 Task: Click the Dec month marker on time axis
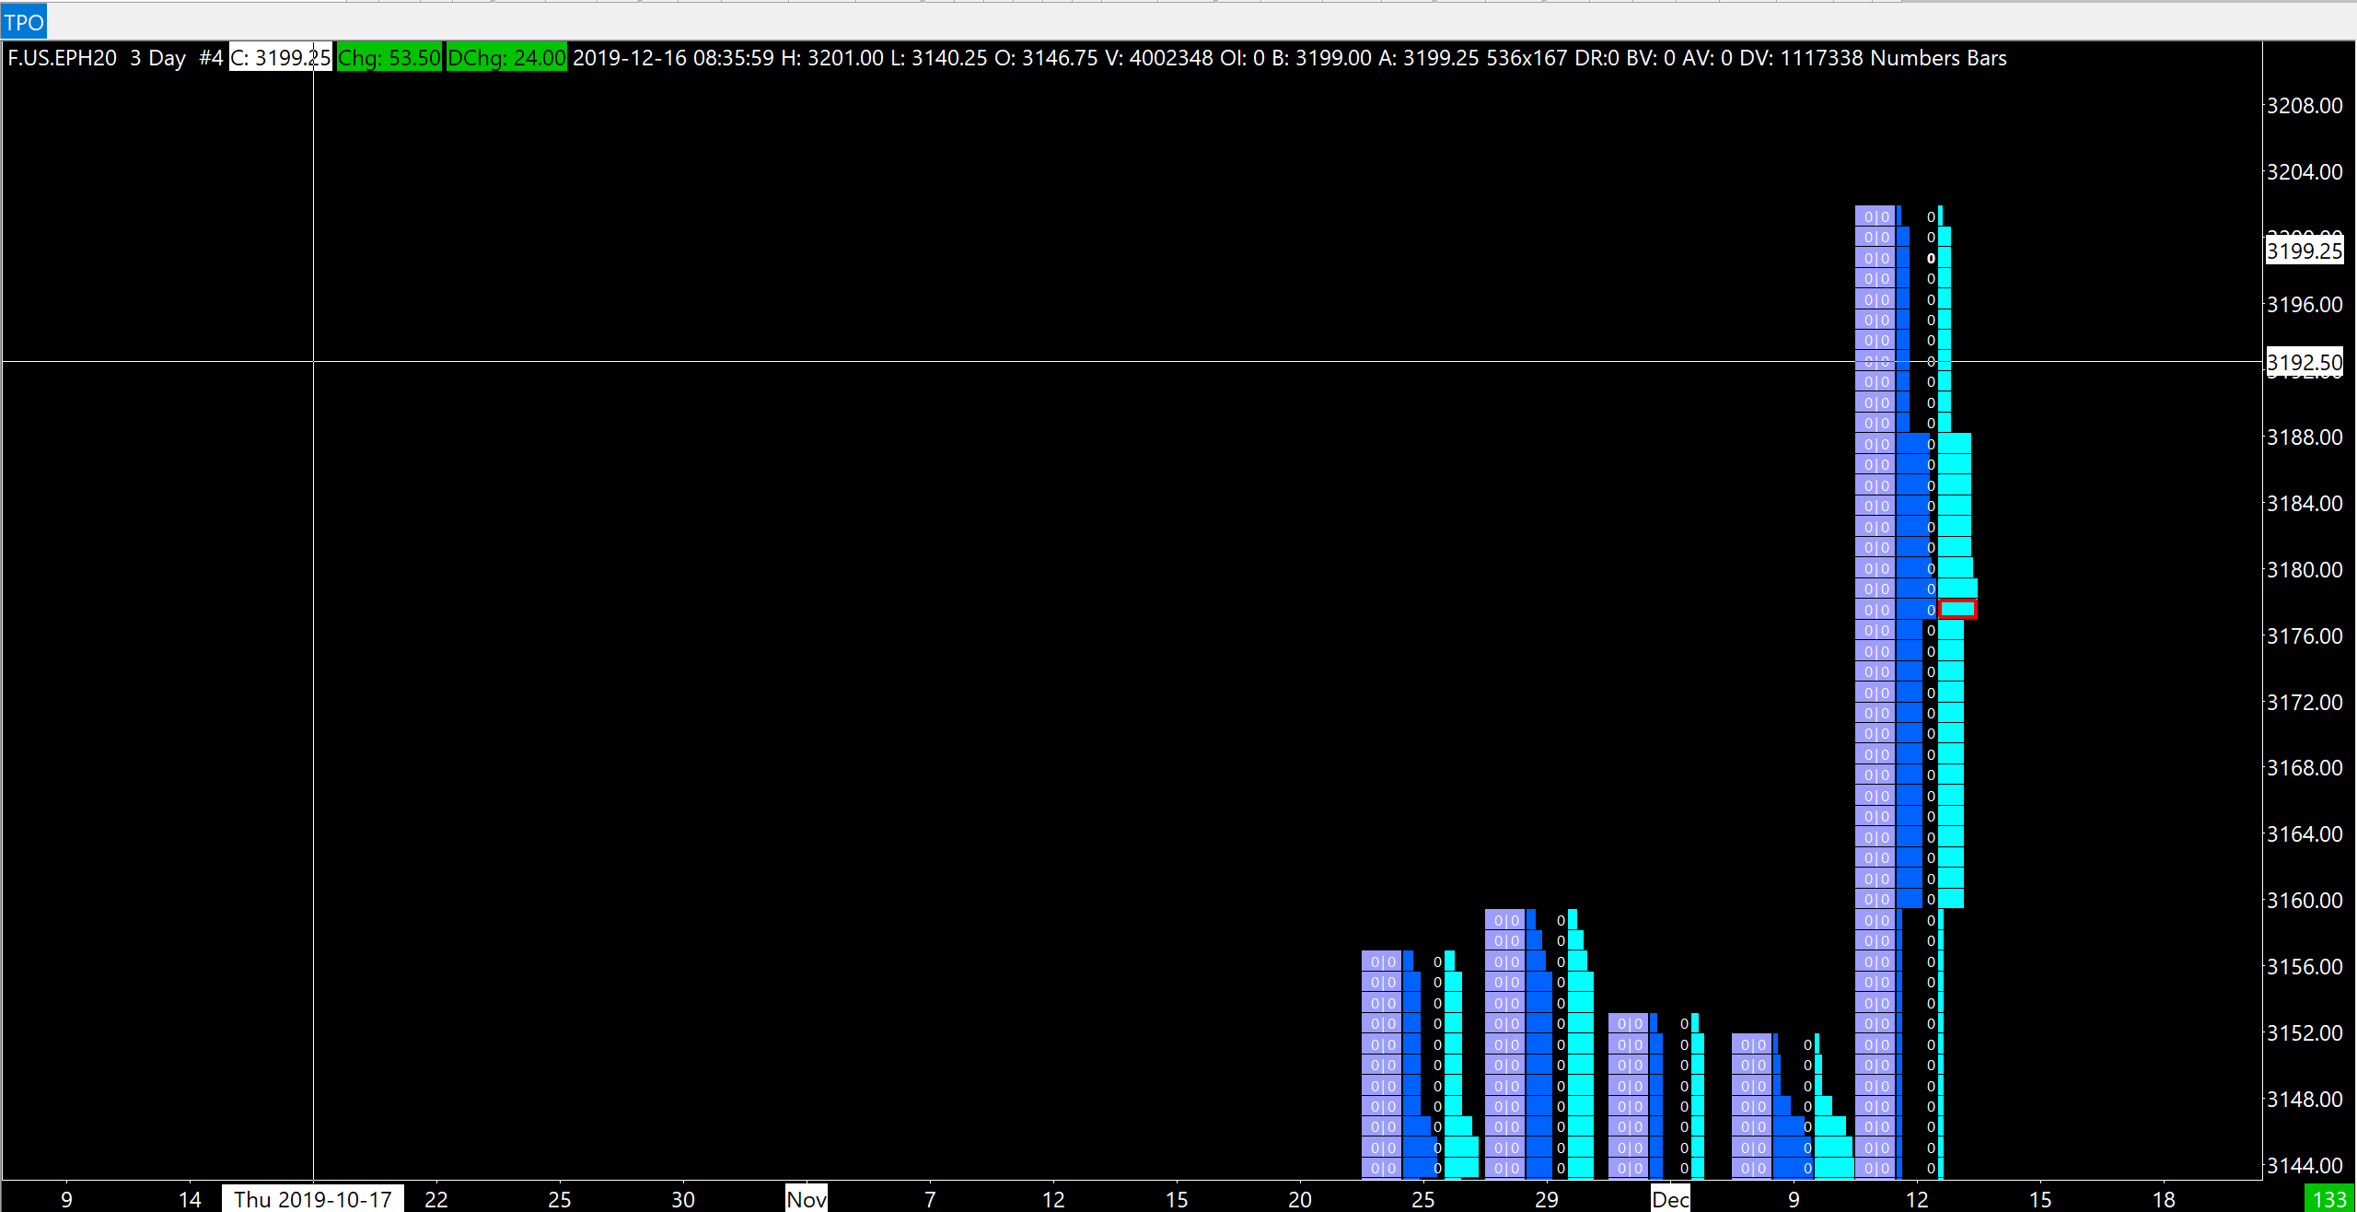(1669, 1199)
